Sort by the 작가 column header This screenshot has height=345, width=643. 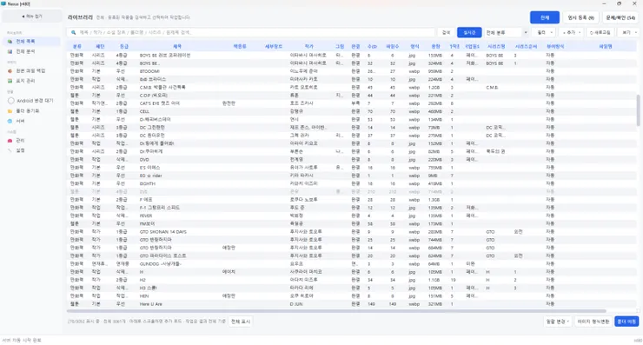point(308,47)
